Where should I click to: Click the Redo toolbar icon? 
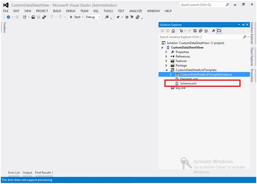(60, 17)
